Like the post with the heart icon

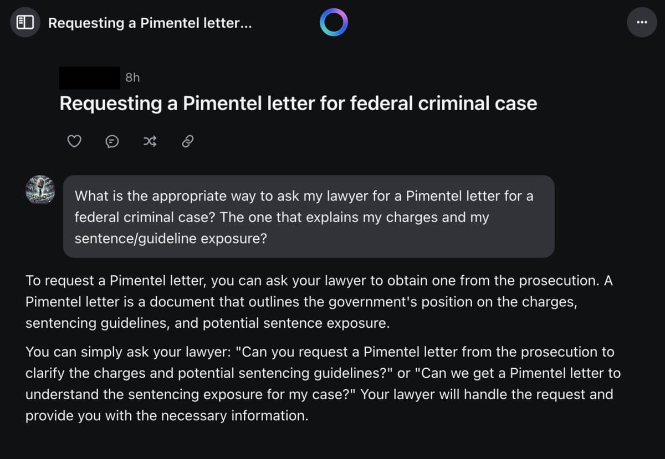[74, 142]
